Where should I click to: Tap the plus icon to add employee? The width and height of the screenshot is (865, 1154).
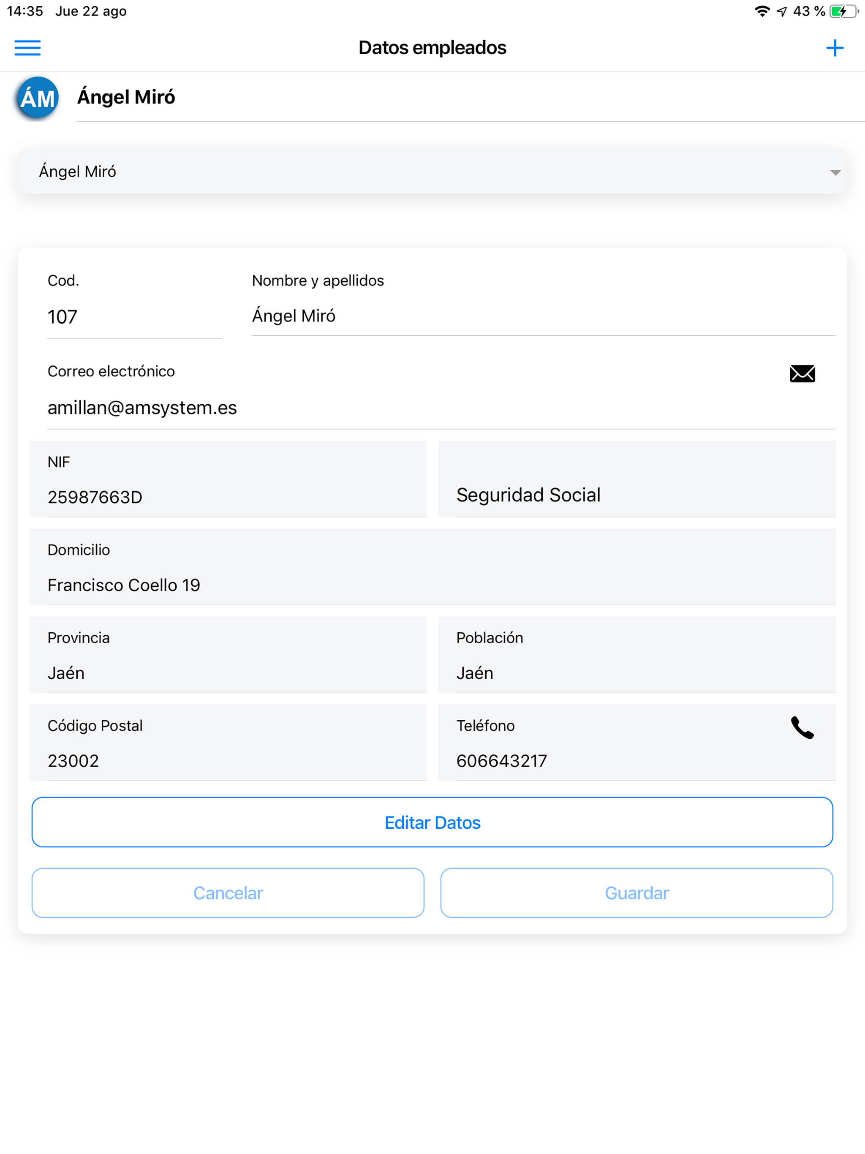point(835,48)
